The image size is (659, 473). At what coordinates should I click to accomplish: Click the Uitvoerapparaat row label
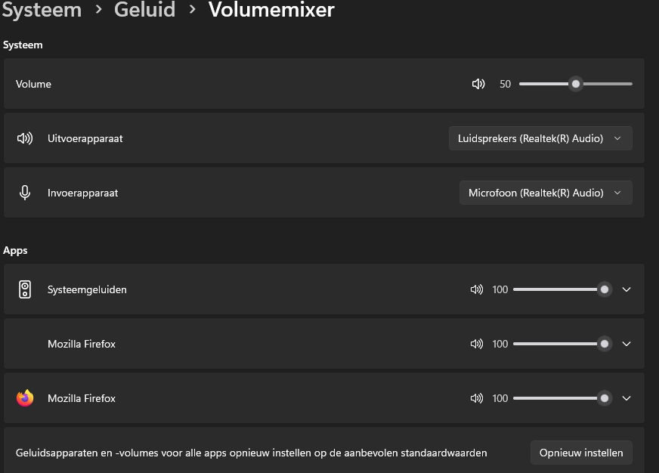coord(85,138)
